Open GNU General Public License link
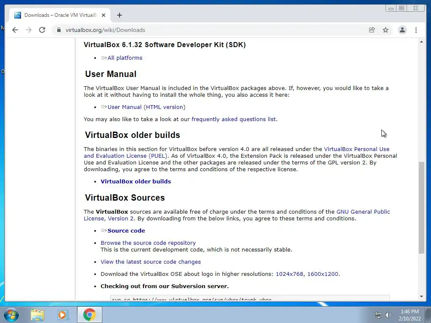The image size is (431, 323). [363, 212]
